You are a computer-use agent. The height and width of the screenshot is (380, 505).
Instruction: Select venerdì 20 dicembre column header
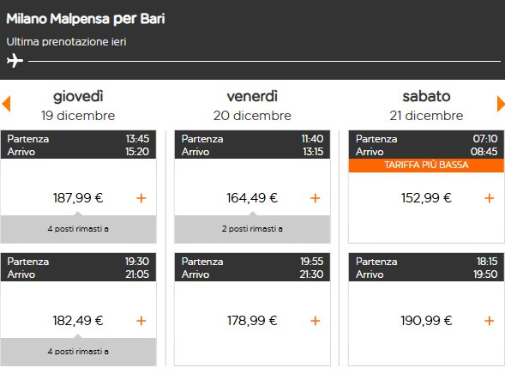pos(252,106)
